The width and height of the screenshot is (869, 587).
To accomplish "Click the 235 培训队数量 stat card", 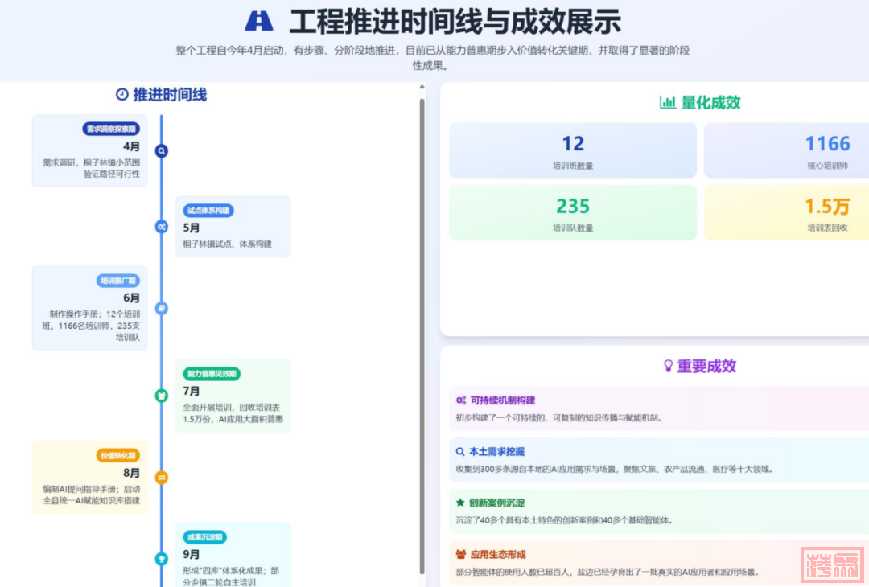I will pyautogui.click(x=572, y=212).
